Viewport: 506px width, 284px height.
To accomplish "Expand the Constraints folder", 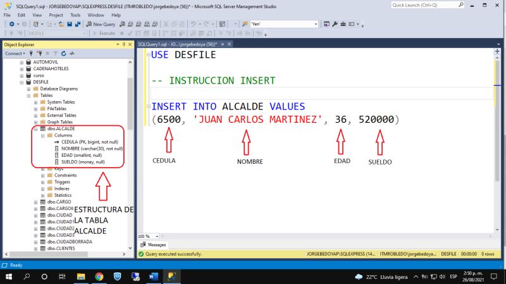I will point(43,176).
